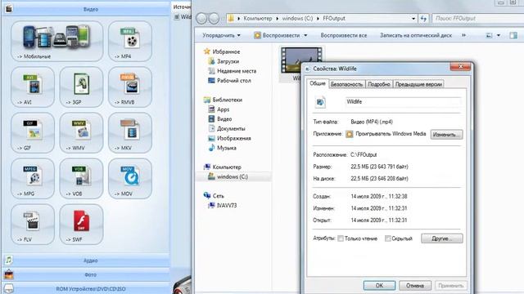Click the Изменить button
This screenshot has width=524, height=294.
(446, 135)
